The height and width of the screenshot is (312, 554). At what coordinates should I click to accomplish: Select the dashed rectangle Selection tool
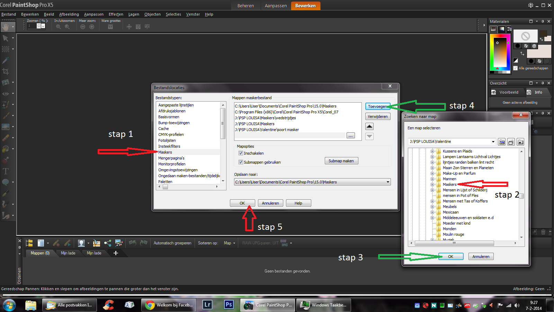click(x=6, y=49)
